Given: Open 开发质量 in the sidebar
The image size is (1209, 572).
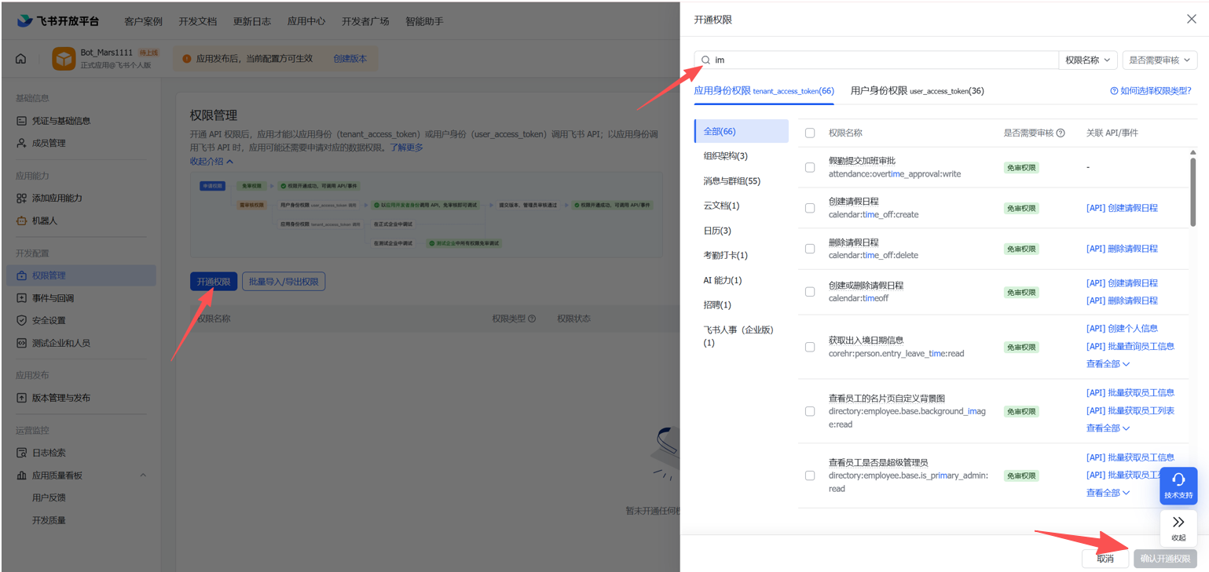Looking at the screenshot, I should click(x=49, y=520).
